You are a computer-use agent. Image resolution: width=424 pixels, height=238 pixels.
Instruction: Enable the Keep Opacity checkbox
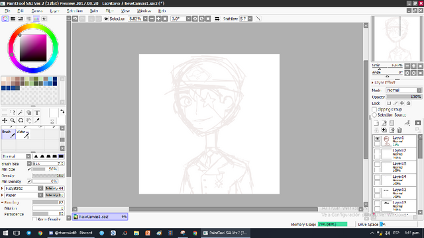coord(34,219)
